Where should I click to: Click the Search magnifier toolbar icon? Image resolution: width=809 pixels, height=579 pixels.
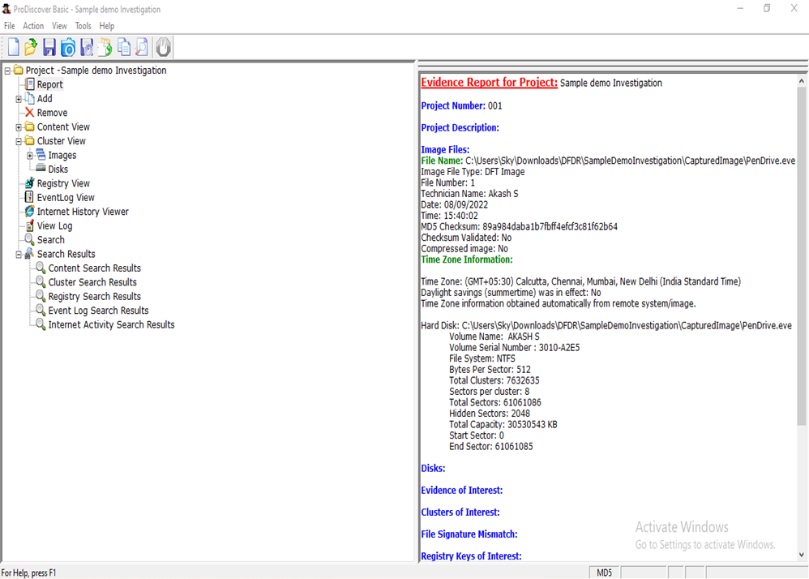coord(141,47)
